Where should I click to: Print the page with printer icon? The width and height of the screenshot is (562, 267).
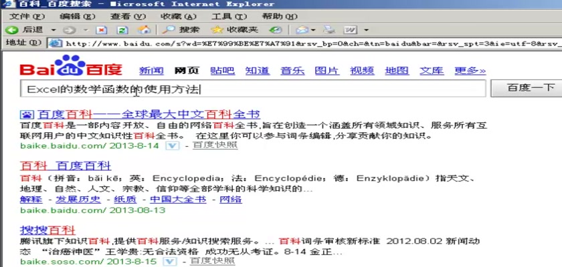329,30
